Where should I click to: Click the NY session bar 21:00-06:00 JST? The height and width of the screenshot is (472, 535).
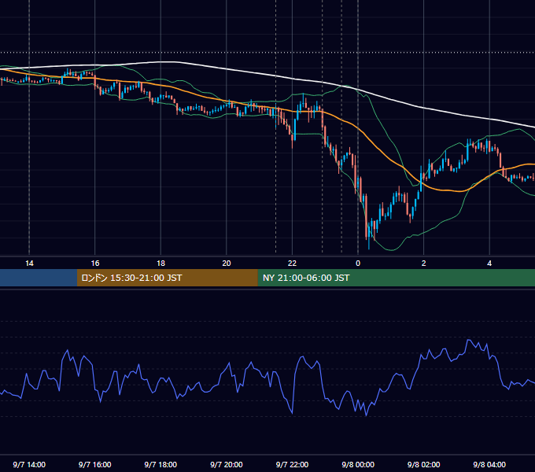click(x=396, y=278)
